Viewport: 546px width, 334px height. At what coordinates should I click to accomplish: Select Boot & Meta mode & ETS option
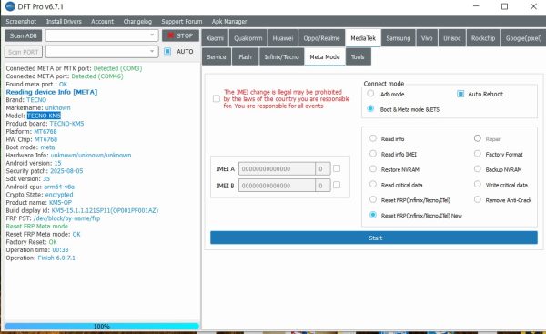(x=370, y=108)
